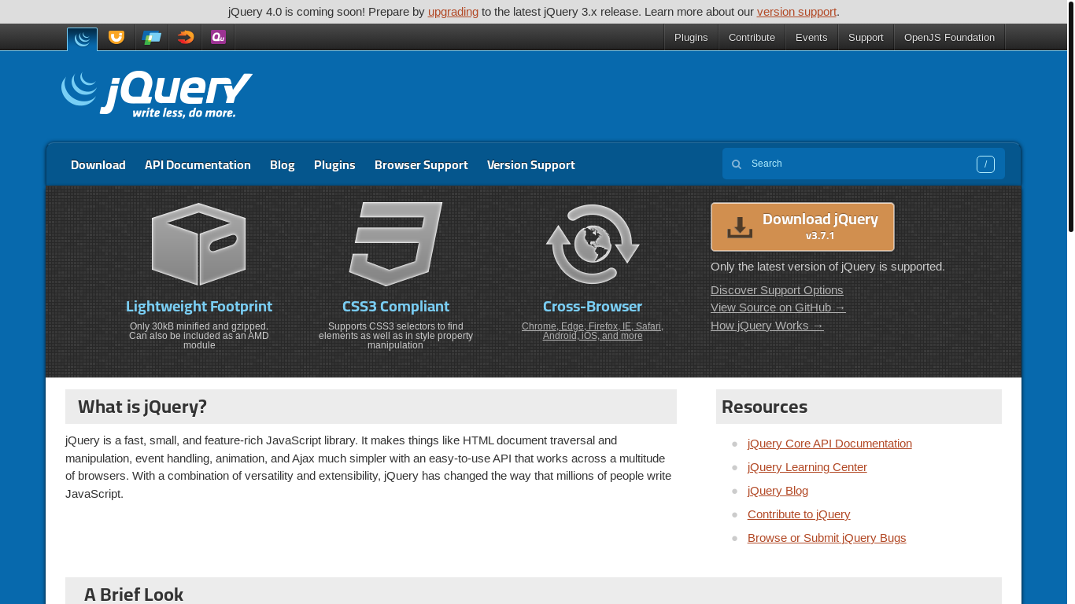Open the supported browsers list link
Viewport: 1075px width, 604px height.
pyautogui.click(x=593, y=331)
